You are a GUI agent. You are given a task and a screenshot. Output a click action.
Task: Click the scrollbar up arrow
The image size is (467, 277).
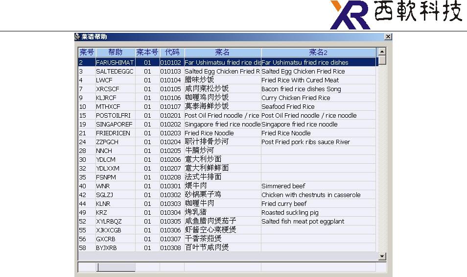pyautogui.click(x=382, y=51)
